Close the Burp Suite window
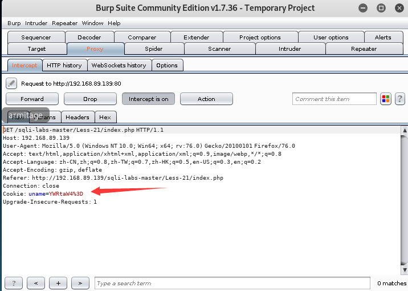This screenshot has width=408, height=291. click(399, 8)
